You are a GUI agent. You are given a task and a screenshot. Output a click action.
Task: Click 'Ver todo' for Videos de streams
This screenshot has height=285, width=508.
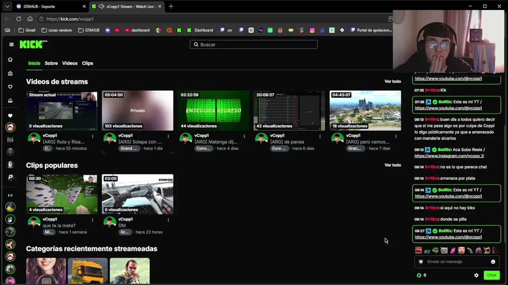393,82
